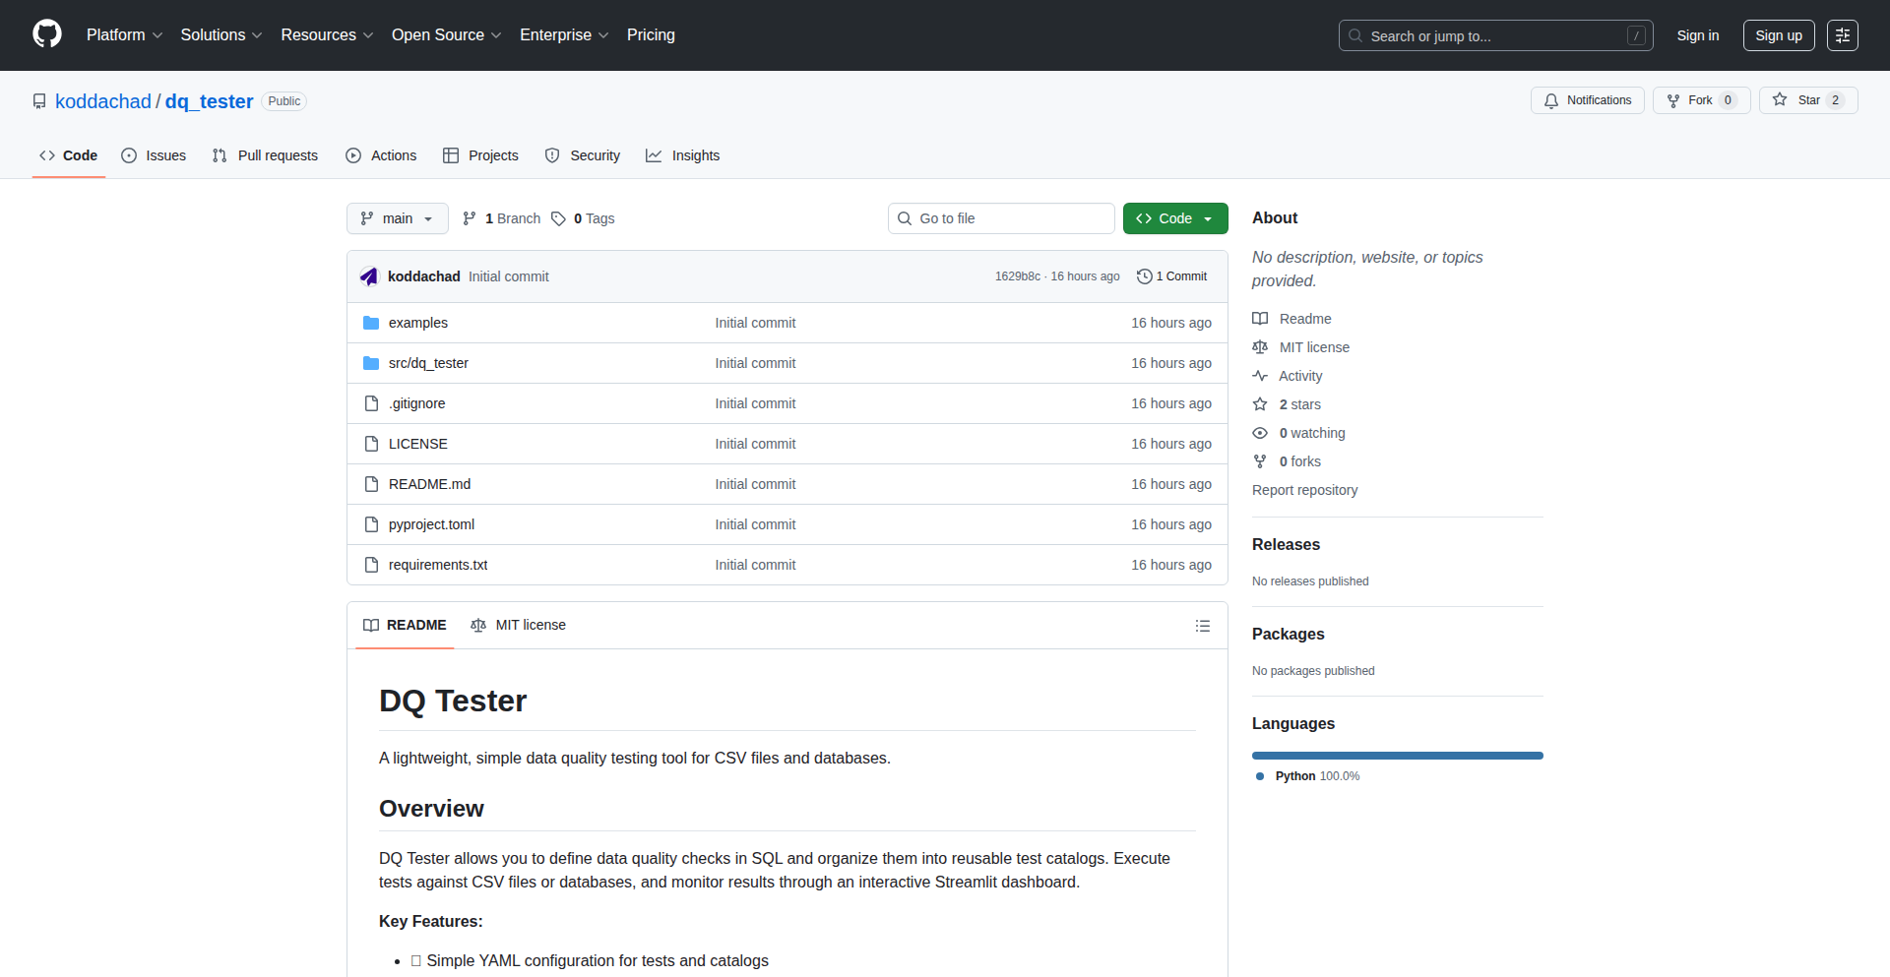Click the Go to file search field
Screen dimensions: 1890x977
pos(1001,218)
